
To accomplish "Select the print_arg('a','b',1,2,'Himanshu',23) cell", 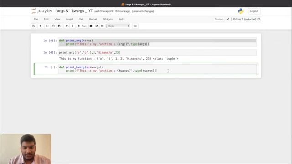I will (157, 53).
